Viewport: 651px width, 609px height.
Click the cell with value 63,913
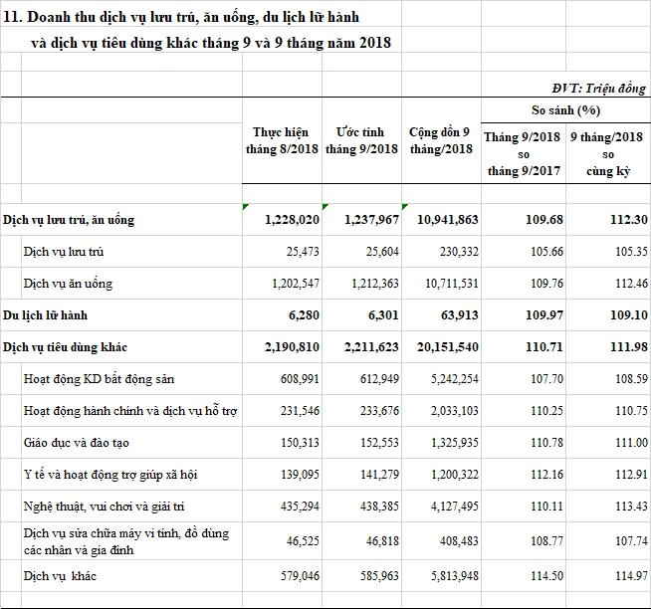click(458, 315)
